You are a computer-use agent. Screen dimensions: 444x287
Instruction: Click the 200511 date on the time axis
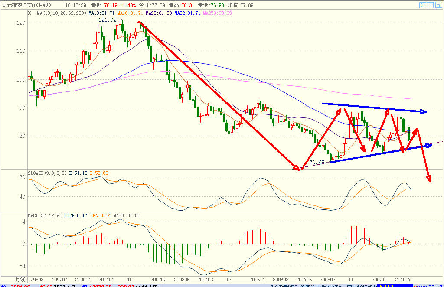click(257, 280)
